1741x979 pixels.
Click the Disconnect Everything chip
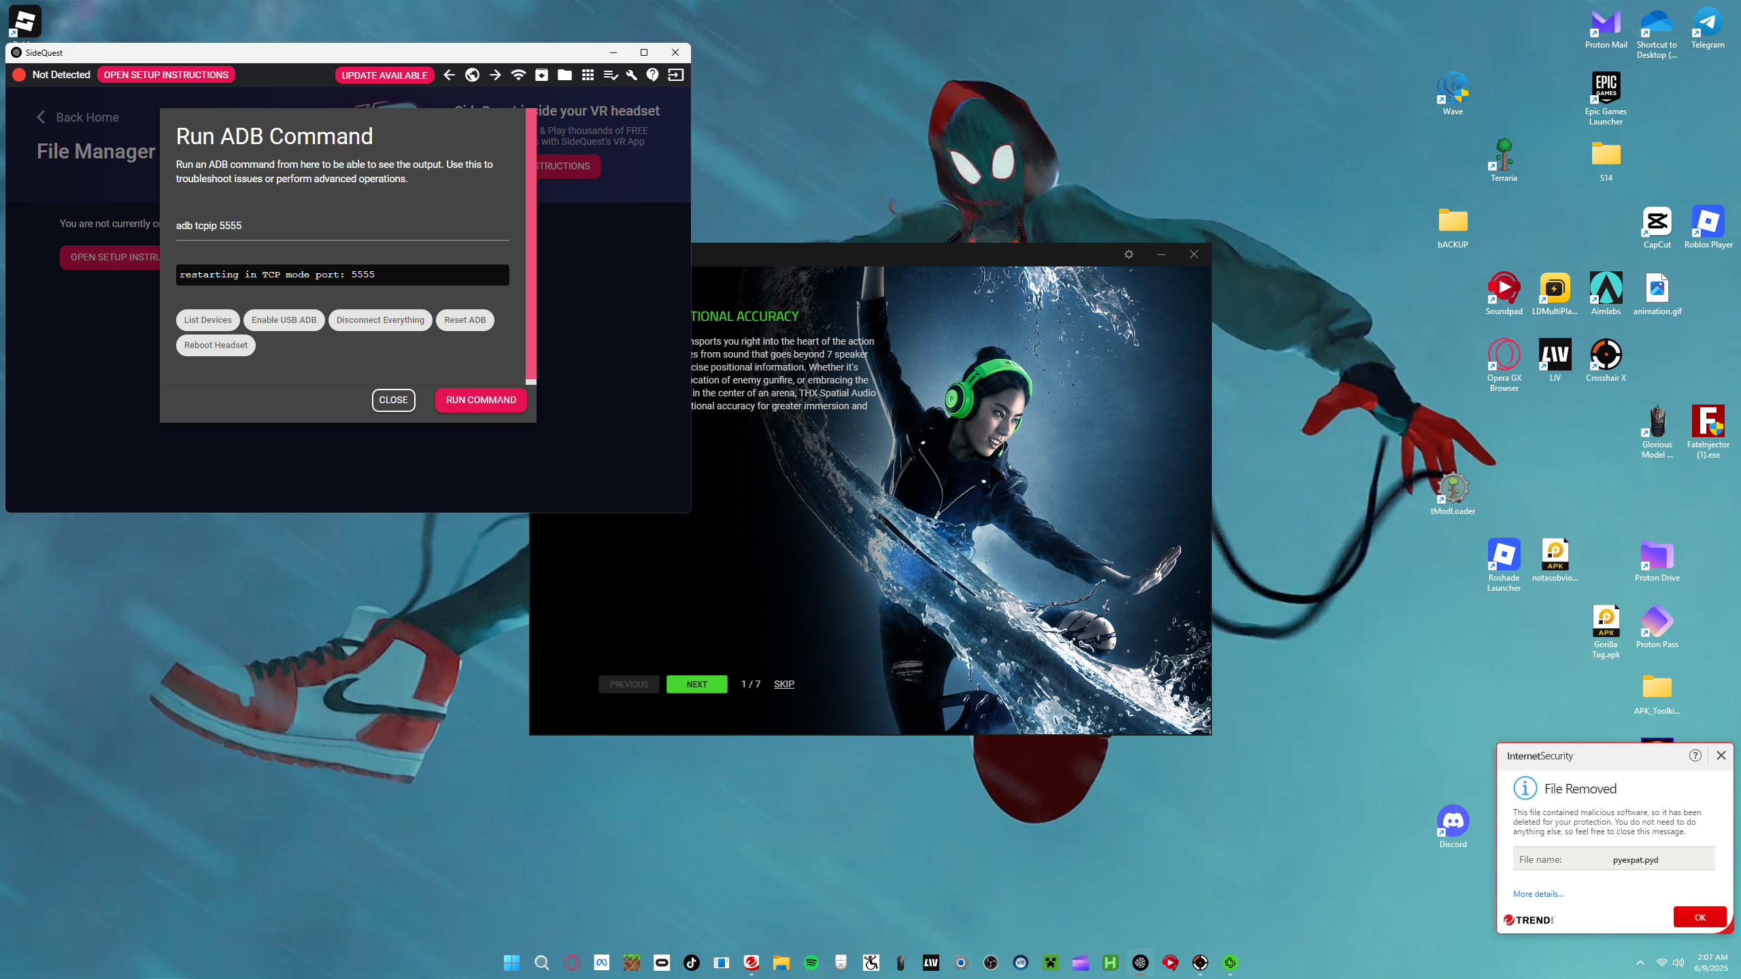pyautogui.click(x=380, y=320)
